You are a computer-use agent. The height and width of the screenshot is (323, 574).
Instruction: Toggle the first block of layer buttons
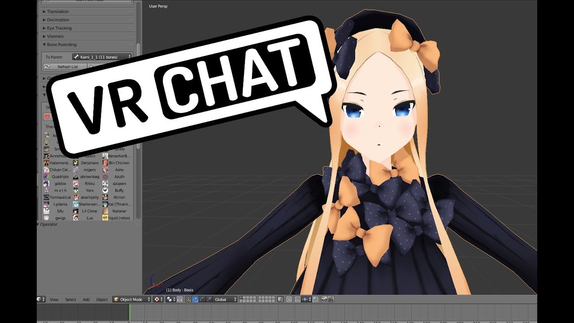pos(248,299)
